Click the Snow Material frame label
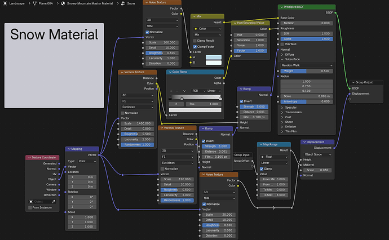The image size is (389, 240). point(54,34)
